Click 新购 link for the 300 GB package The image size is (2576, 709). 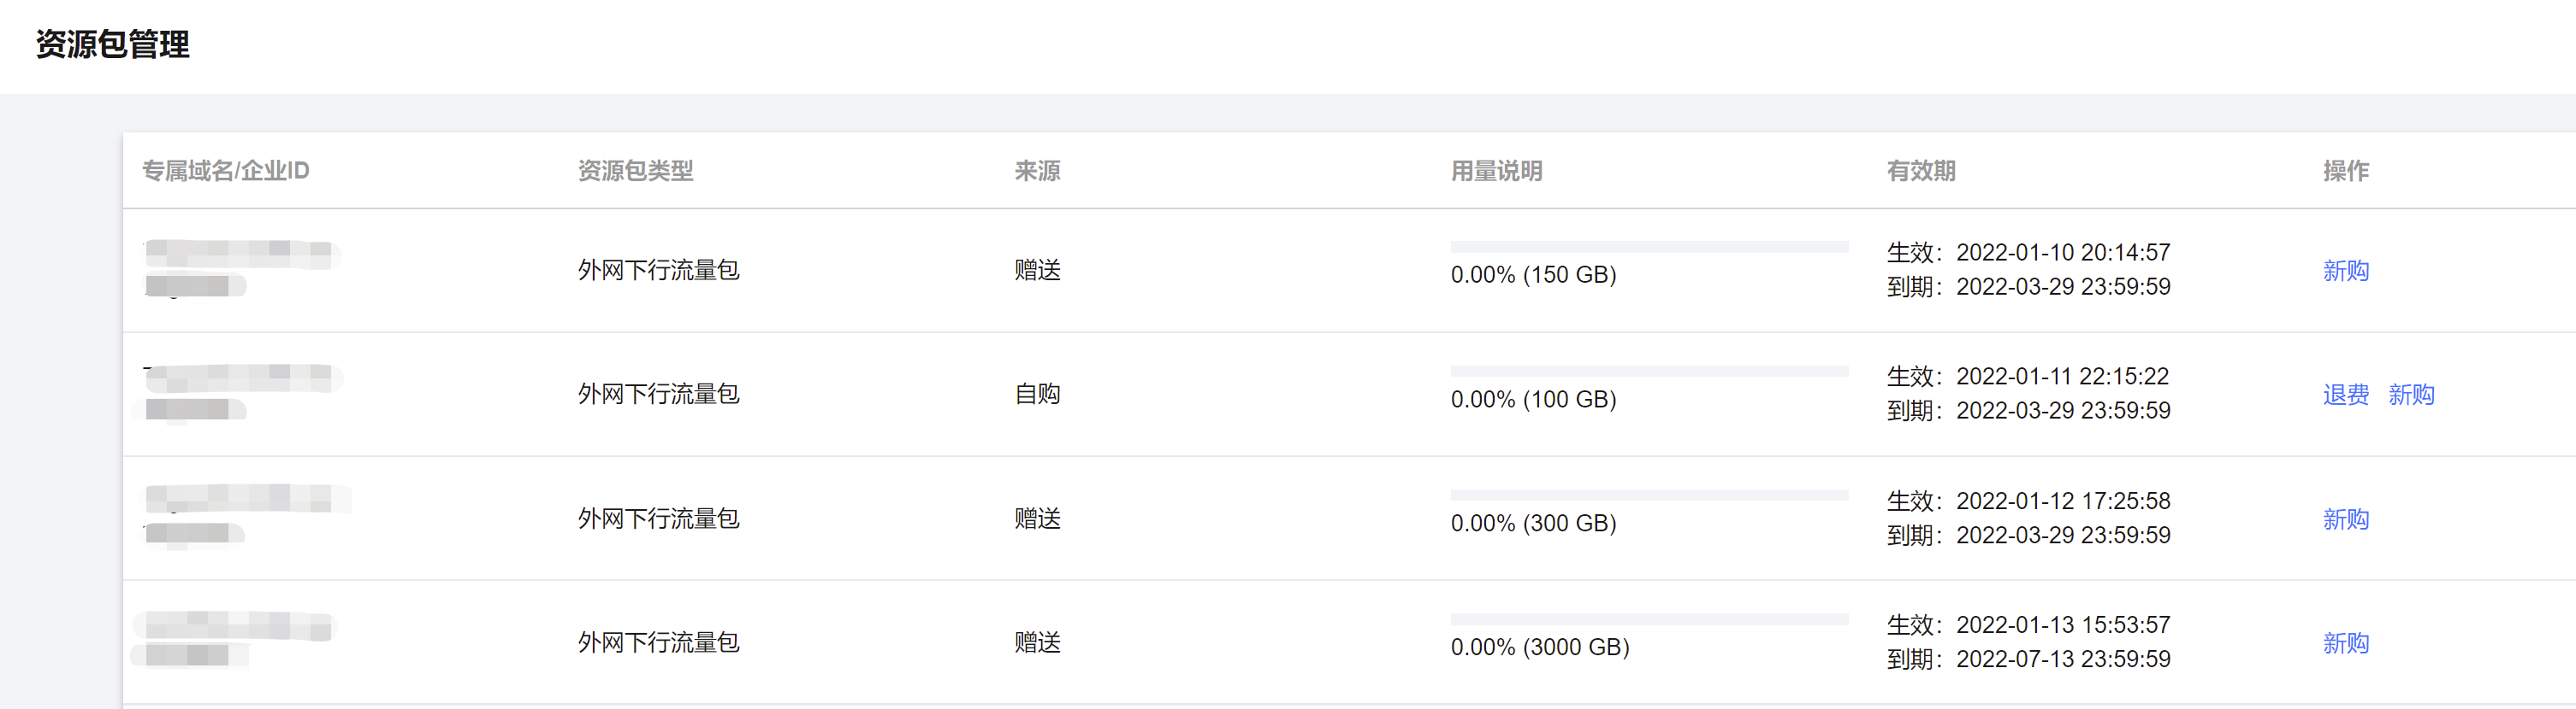click(x=2345, y=519)
